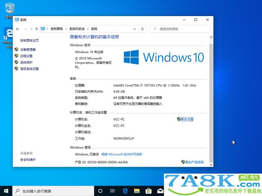Image resolution: width=262 pixels, height=196 pixels.
Task: Click the shield icon beside Change product key
Action: tap(183, 162)
